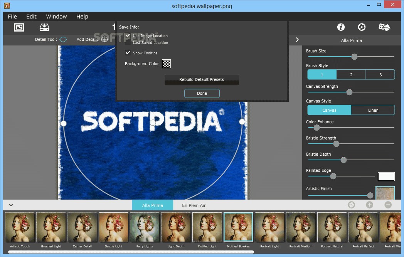Screen dimensions: 404x257
Task: Click the Artistic Finish slider handle
Action: tap(370, 195)
